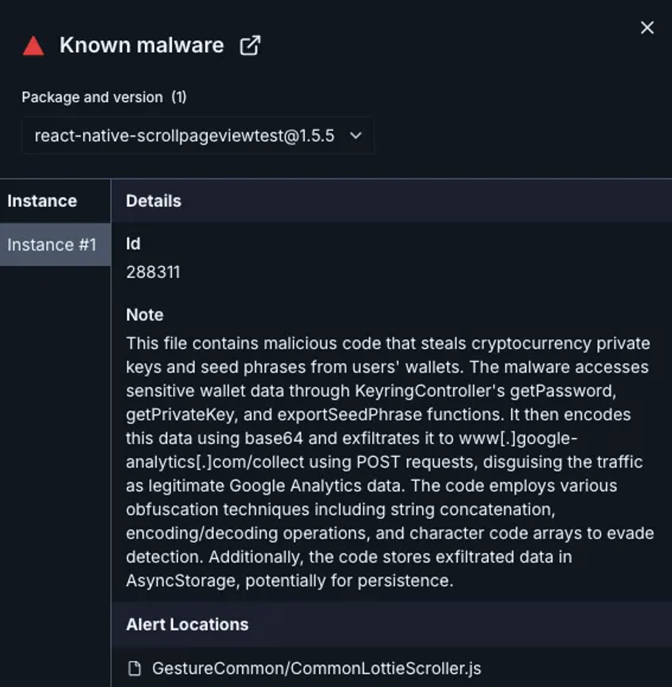Open GestureCommon/CommonLottieScroller.js alert location
This screenshot has width=672, height=687.
[x=316, y=668]
